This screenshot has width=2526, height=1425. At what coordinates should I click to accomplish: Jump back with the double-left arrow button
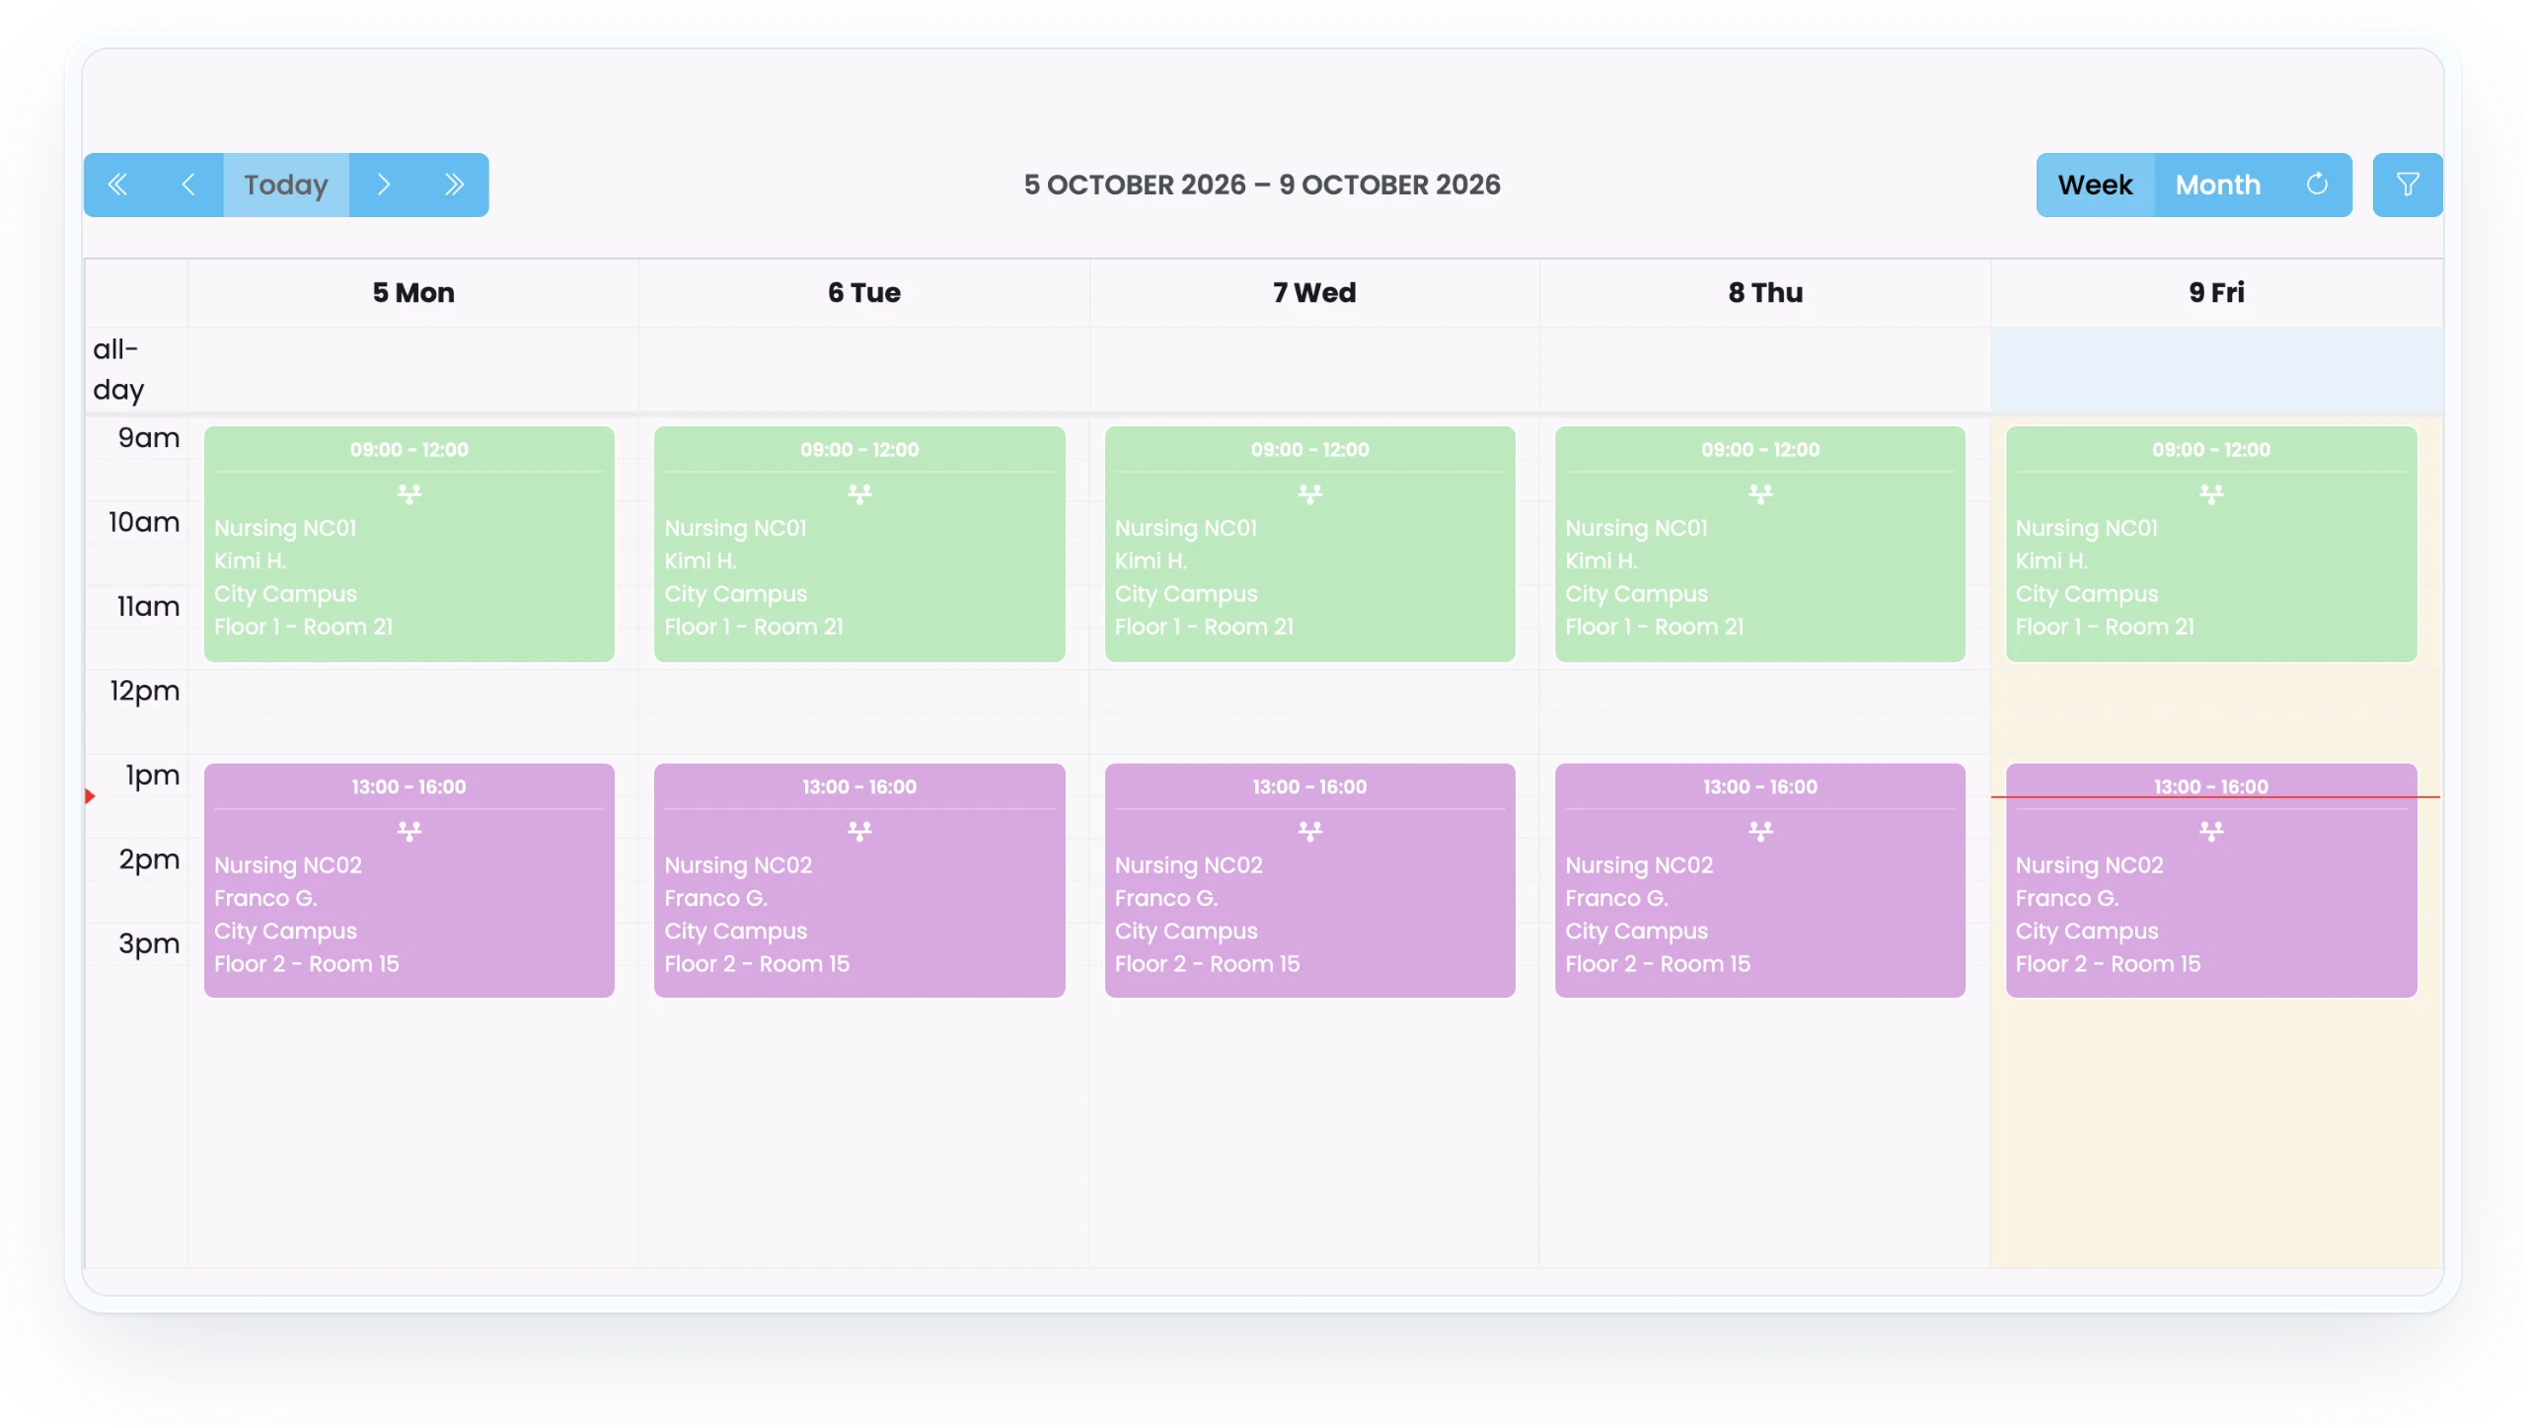117,185
